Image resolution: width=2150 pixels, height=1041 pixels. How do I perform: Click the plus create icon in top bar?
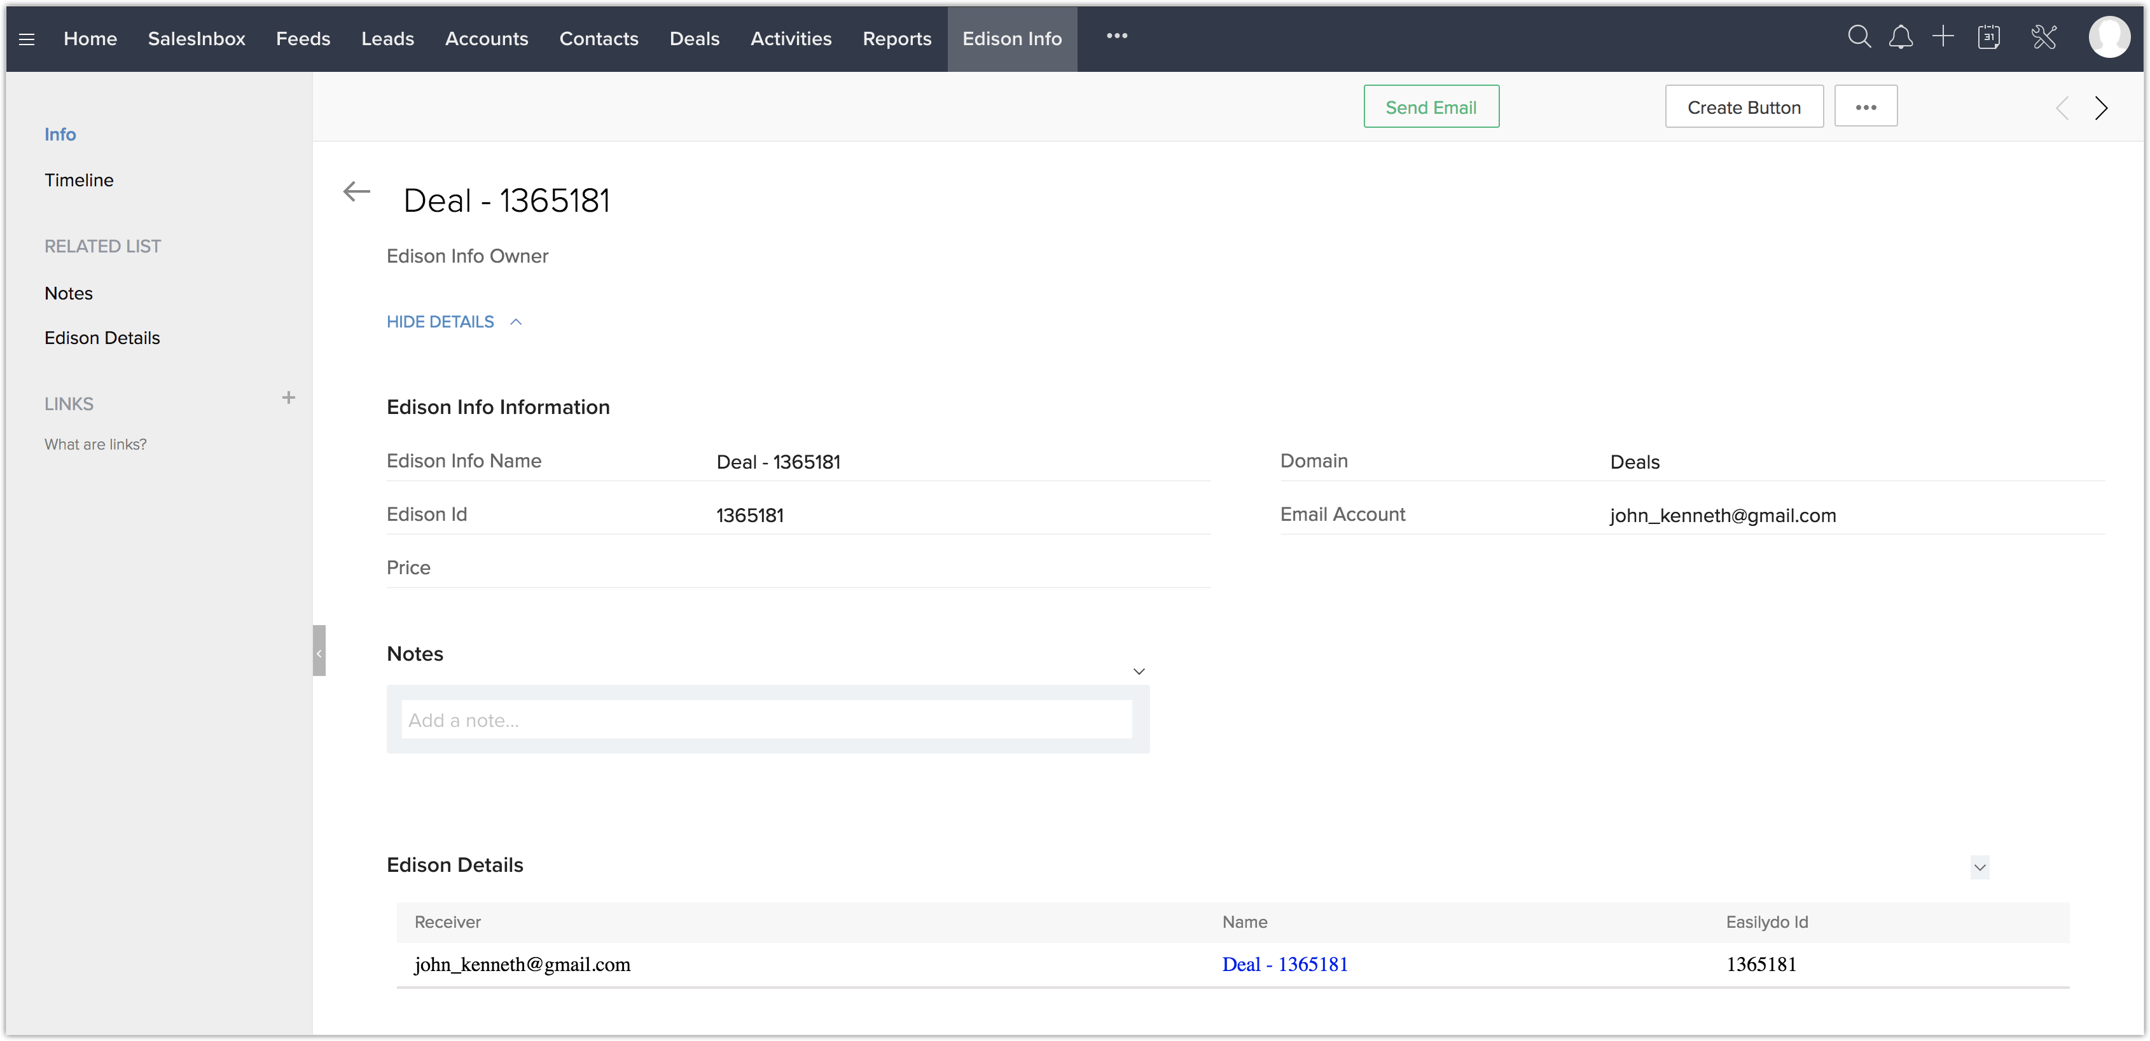(x=1943, y=37)
